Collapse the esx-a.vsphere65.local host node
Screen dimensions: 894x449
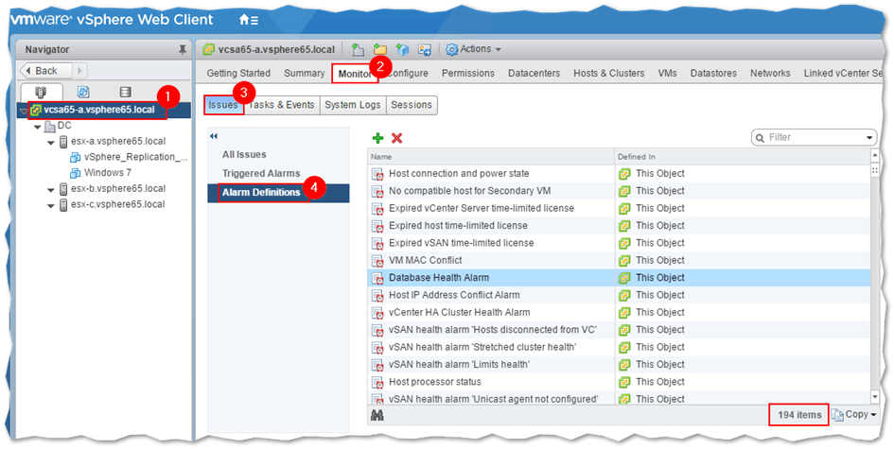pyautogui.click(x=51, y=143)
